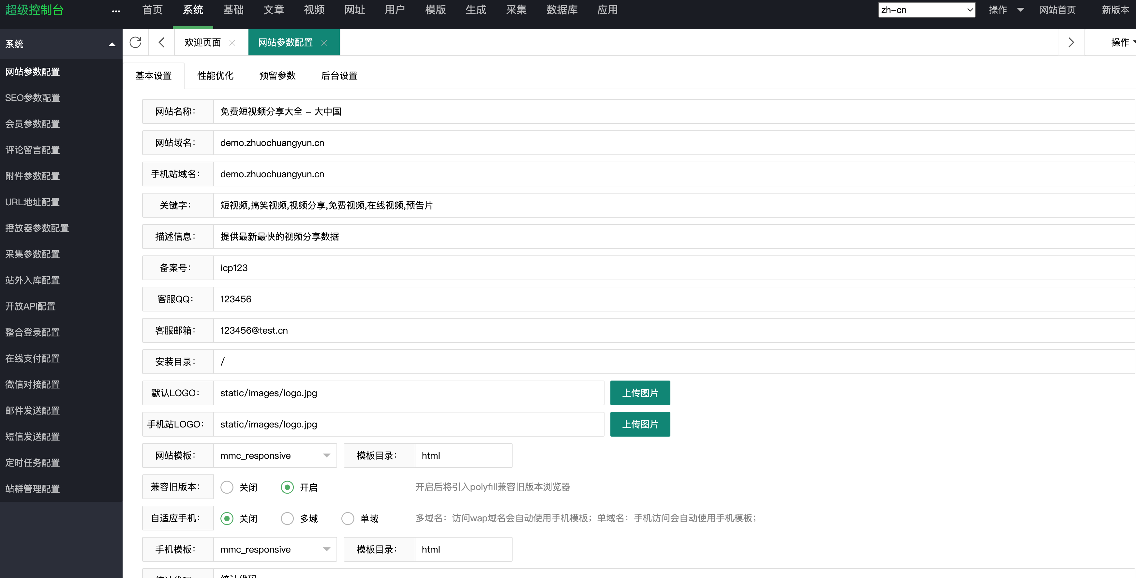Open the 首页 top menu
The image size is (1136, 578).
153,10
